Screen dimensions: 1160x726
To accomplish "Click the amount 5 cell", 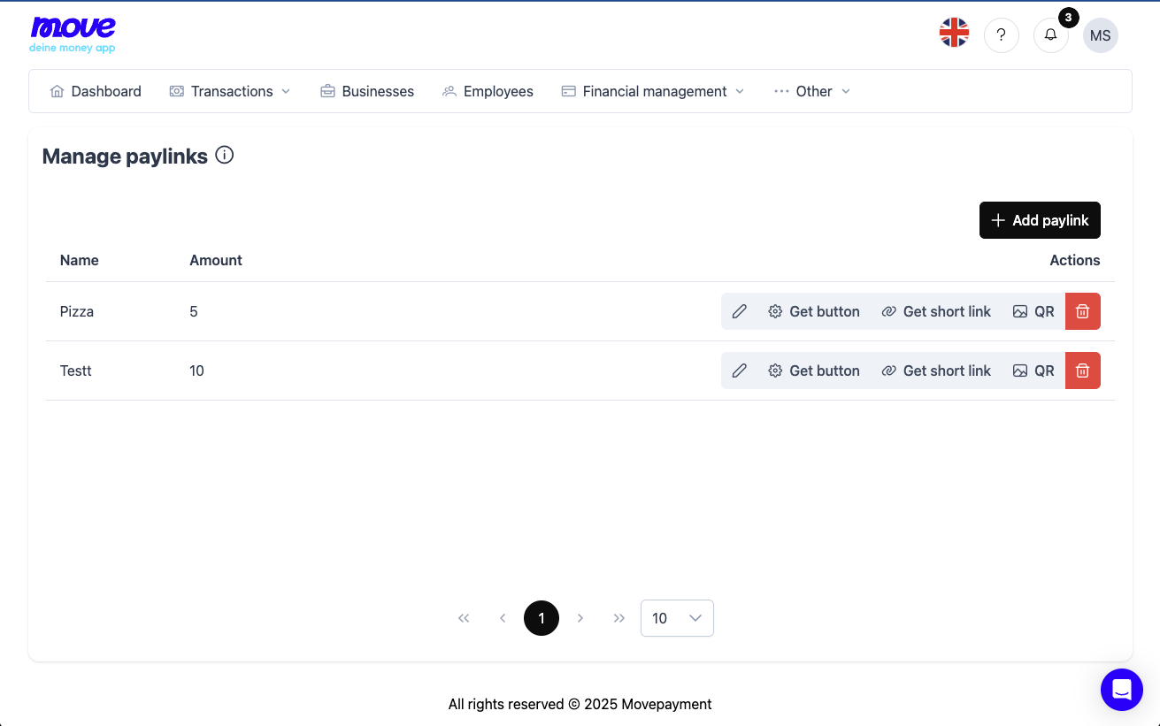I will point(194,311).
